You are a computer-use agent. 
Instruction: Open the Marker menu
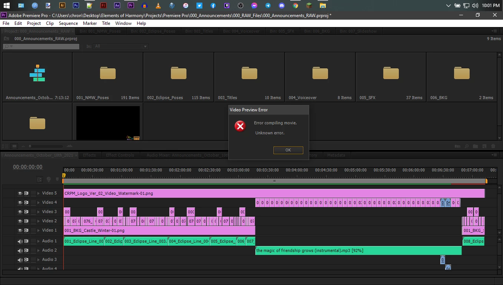click(90, 23)
